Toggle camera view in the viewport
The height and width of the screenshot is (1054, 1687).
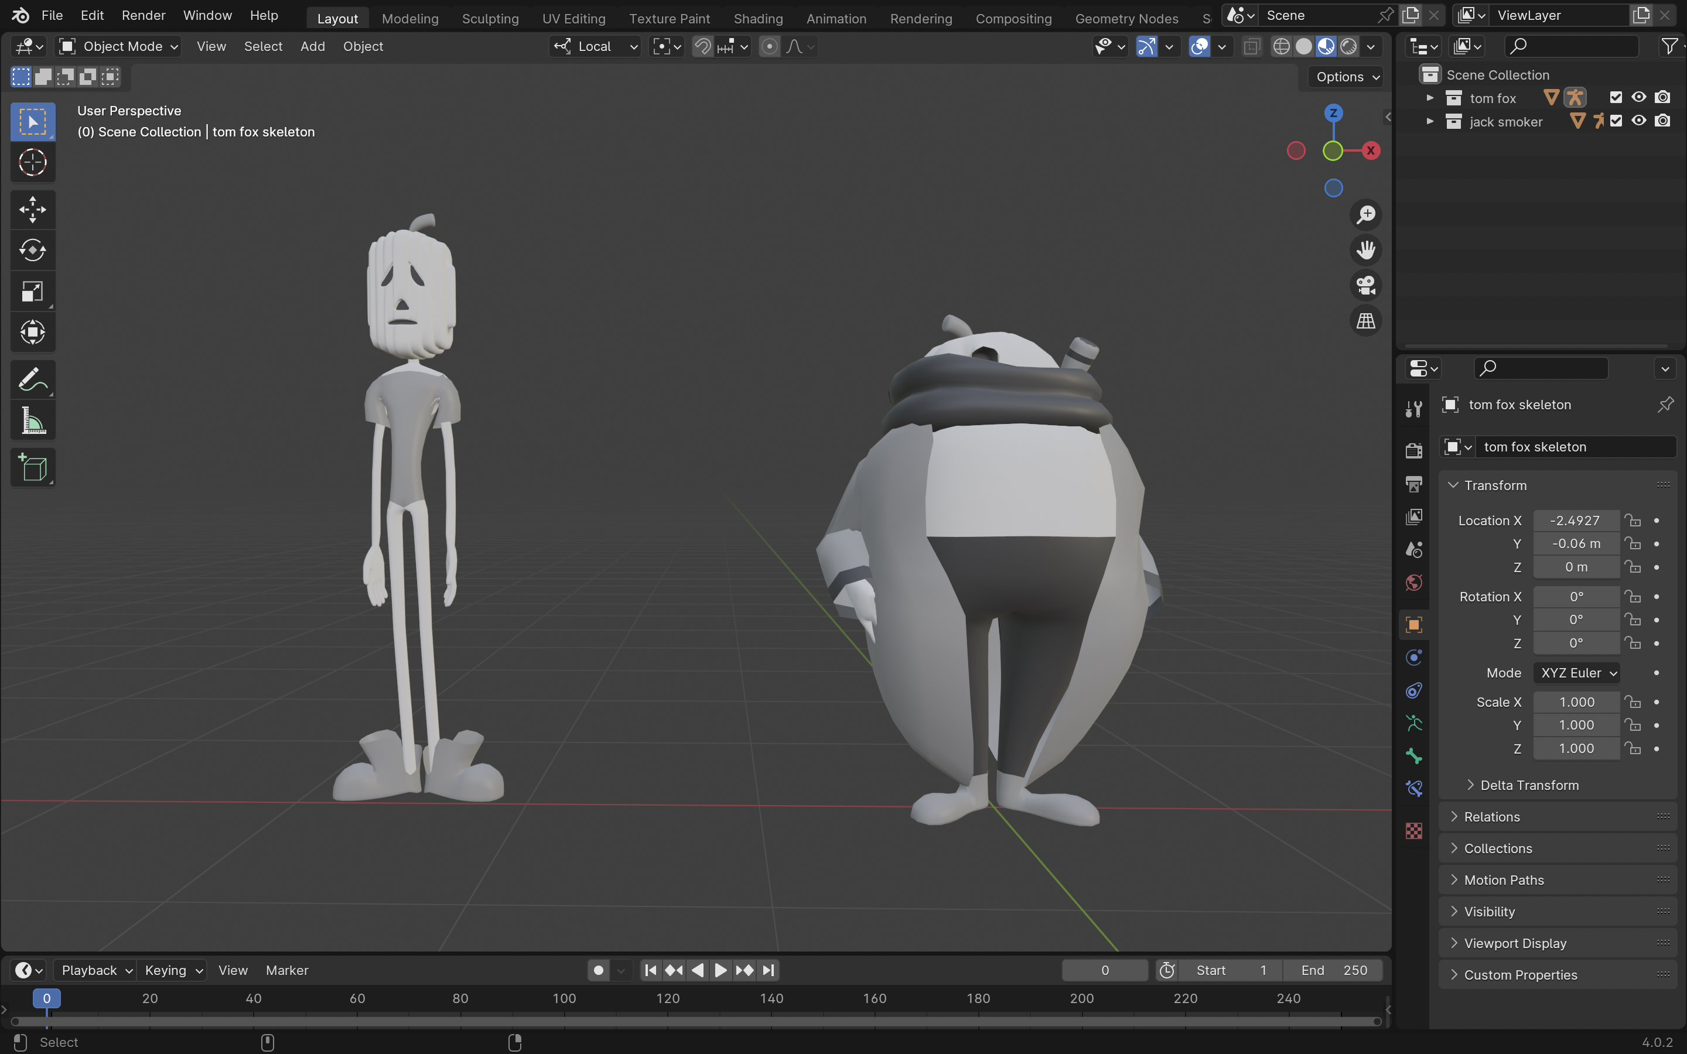pos(1365,285)
